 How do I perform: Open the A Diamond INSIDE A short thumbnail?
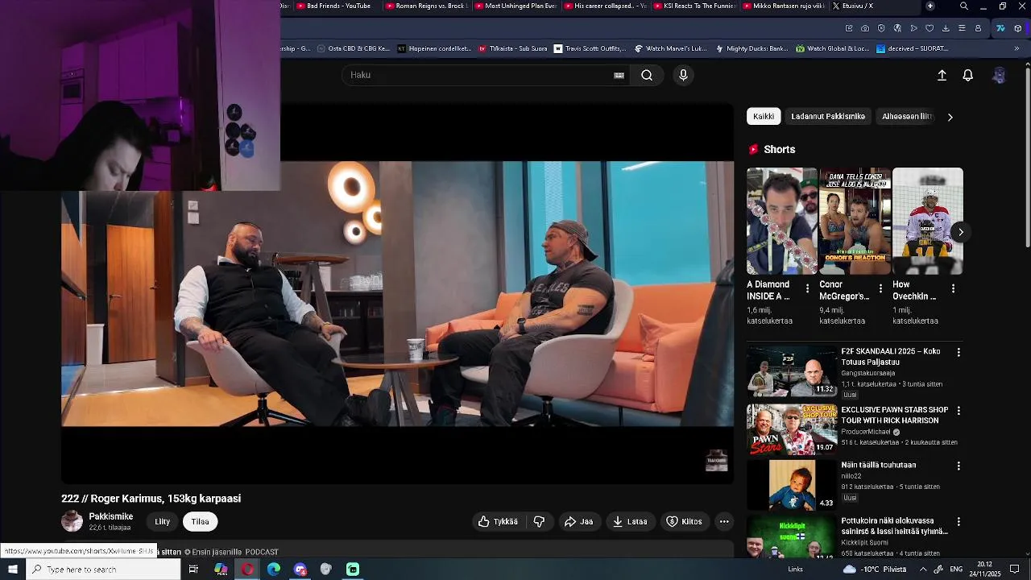coord(781,221)
